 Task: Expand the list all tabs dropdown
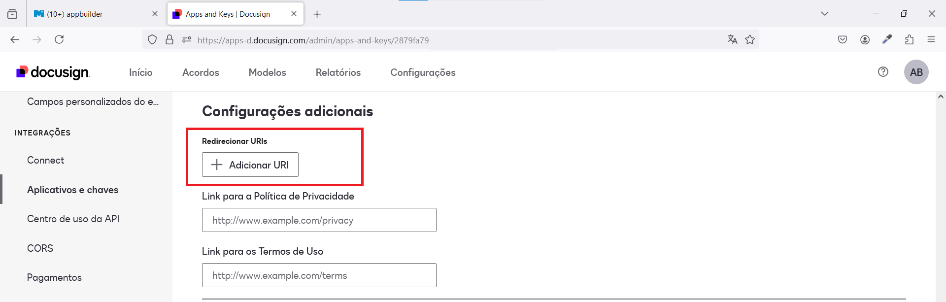pyautogui.click(x=824, y=14)
